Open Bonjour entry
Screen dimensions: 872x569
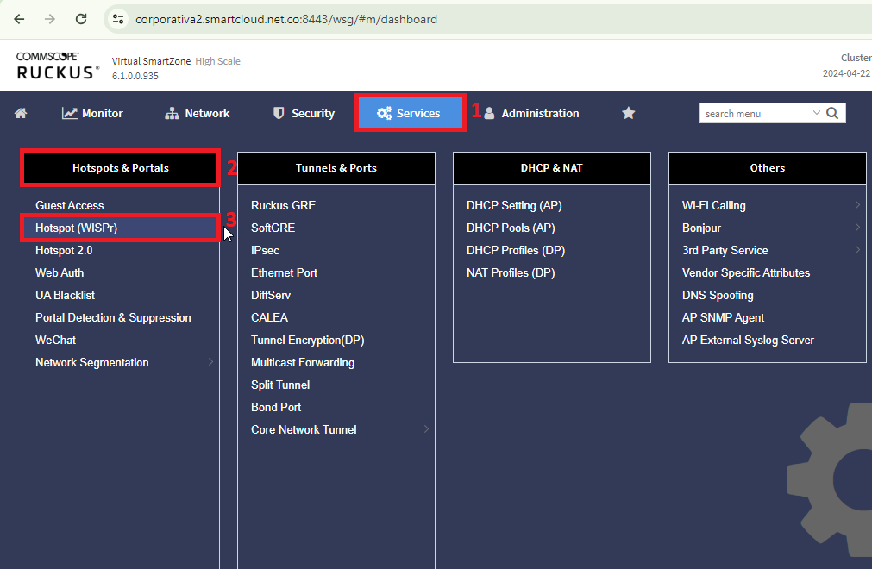(x=702, y=228)
